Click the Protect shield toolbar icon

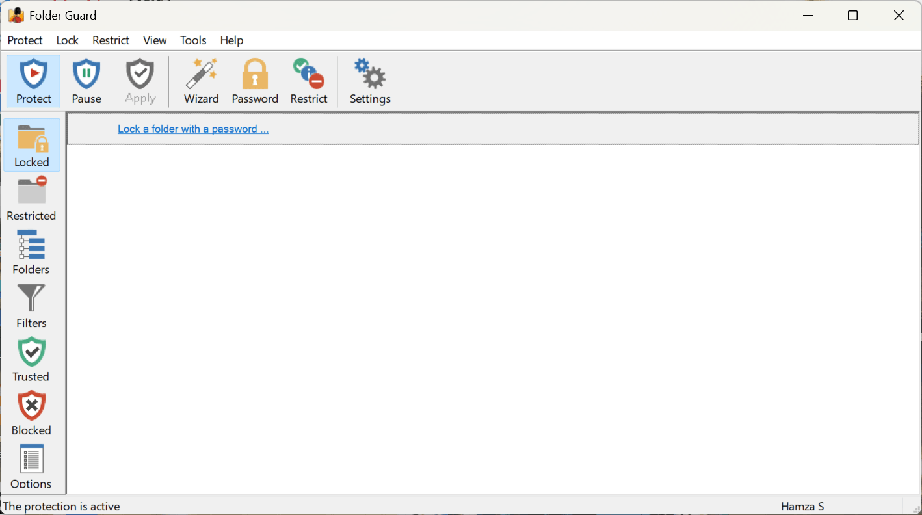click(x=33, y=81)
